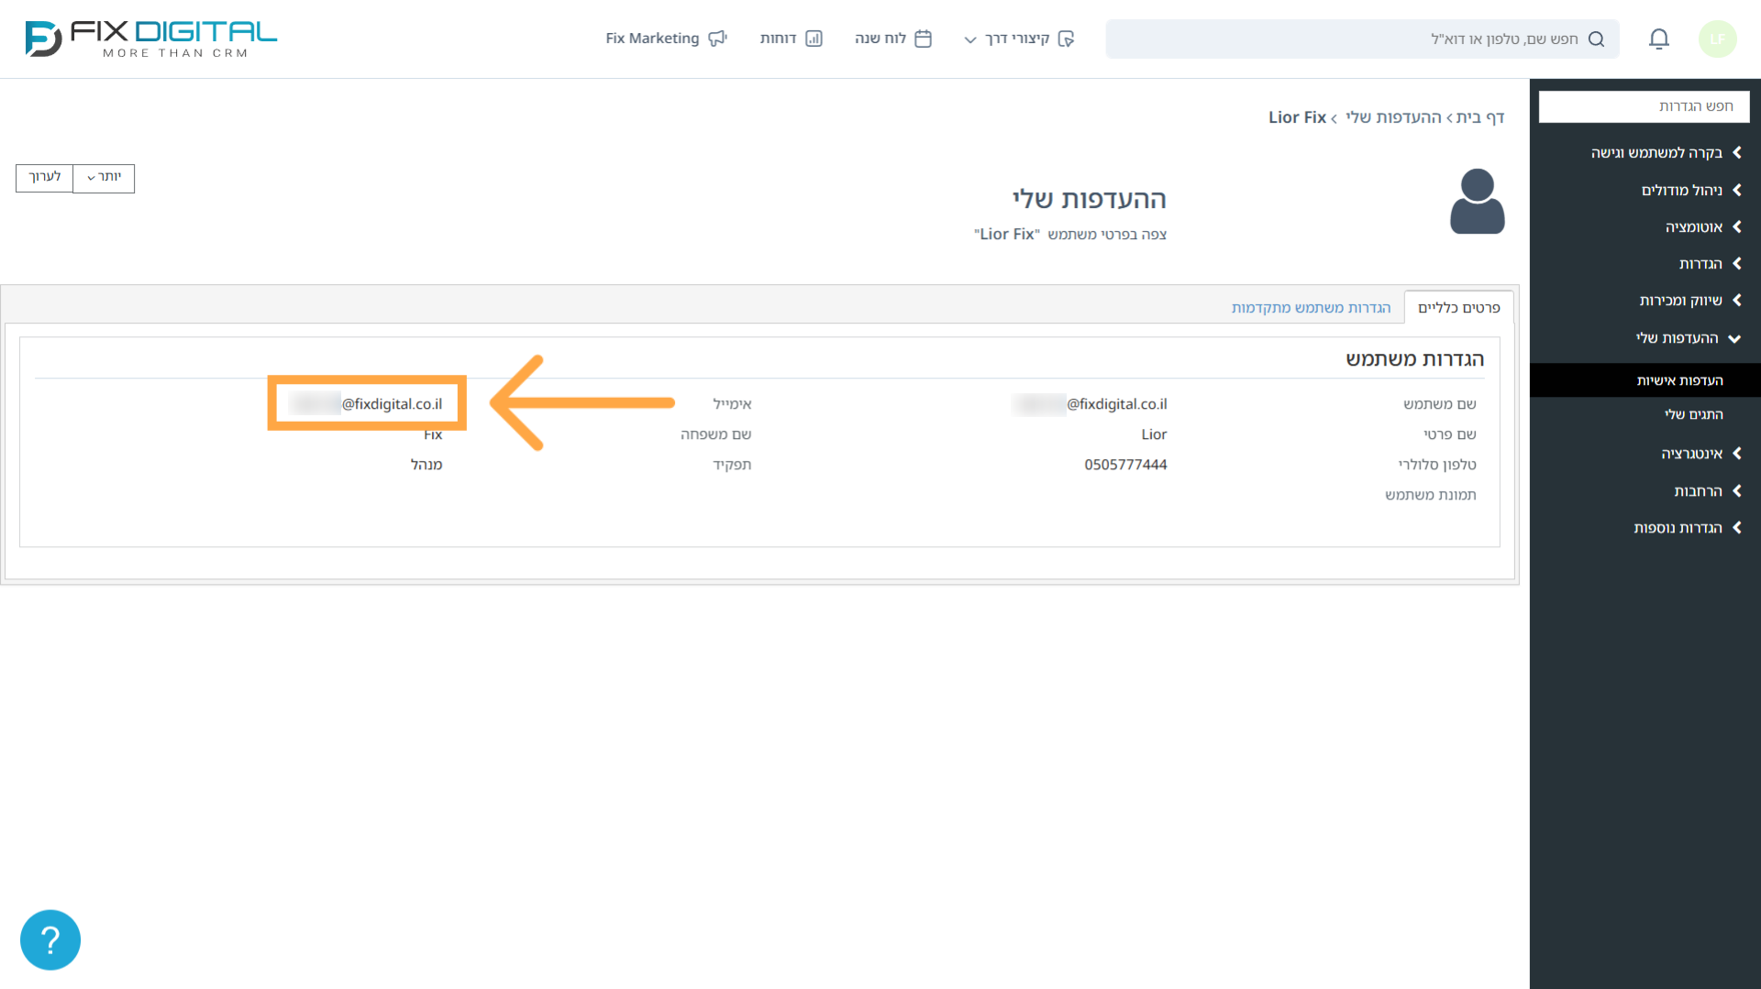Click the Lior Fix breadcrumb item
1761x989 pixels.
point(1297,117)
